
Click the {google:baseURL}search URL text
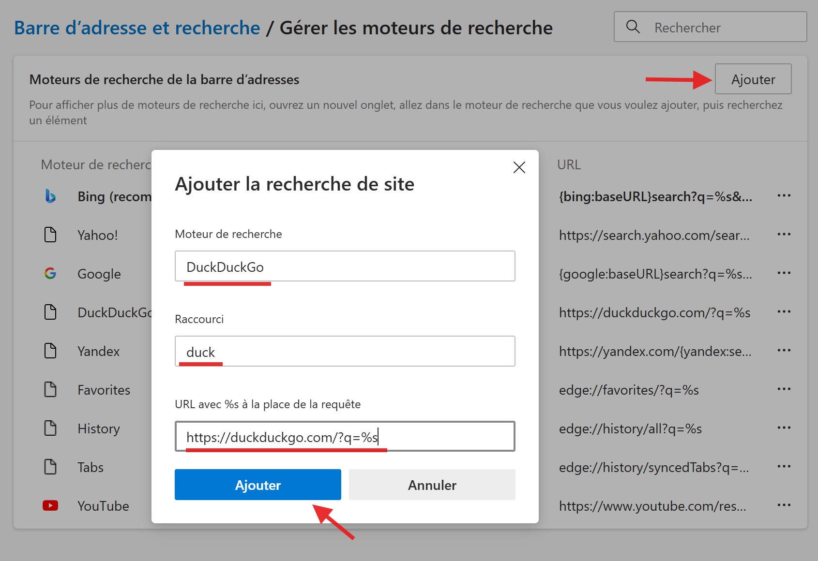tap(655, 274)
